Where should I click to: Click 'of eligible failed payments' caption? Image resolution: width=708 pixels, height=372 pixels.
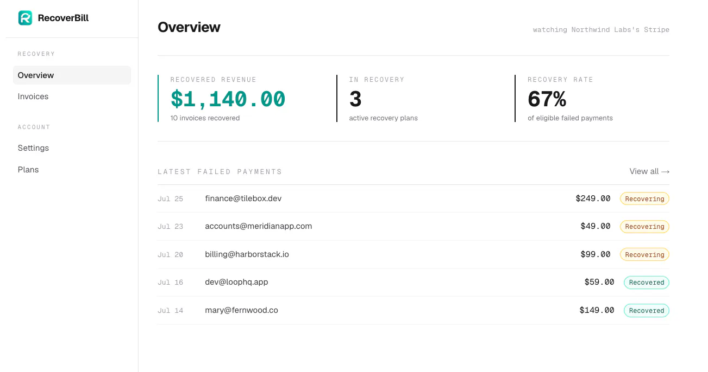[x=570, y=118]
